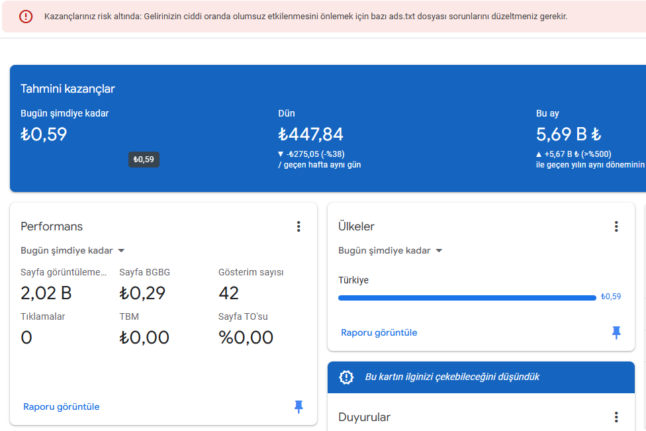
Task: Click the Türkiye earnings progress bar
Action: coord(467,297)
